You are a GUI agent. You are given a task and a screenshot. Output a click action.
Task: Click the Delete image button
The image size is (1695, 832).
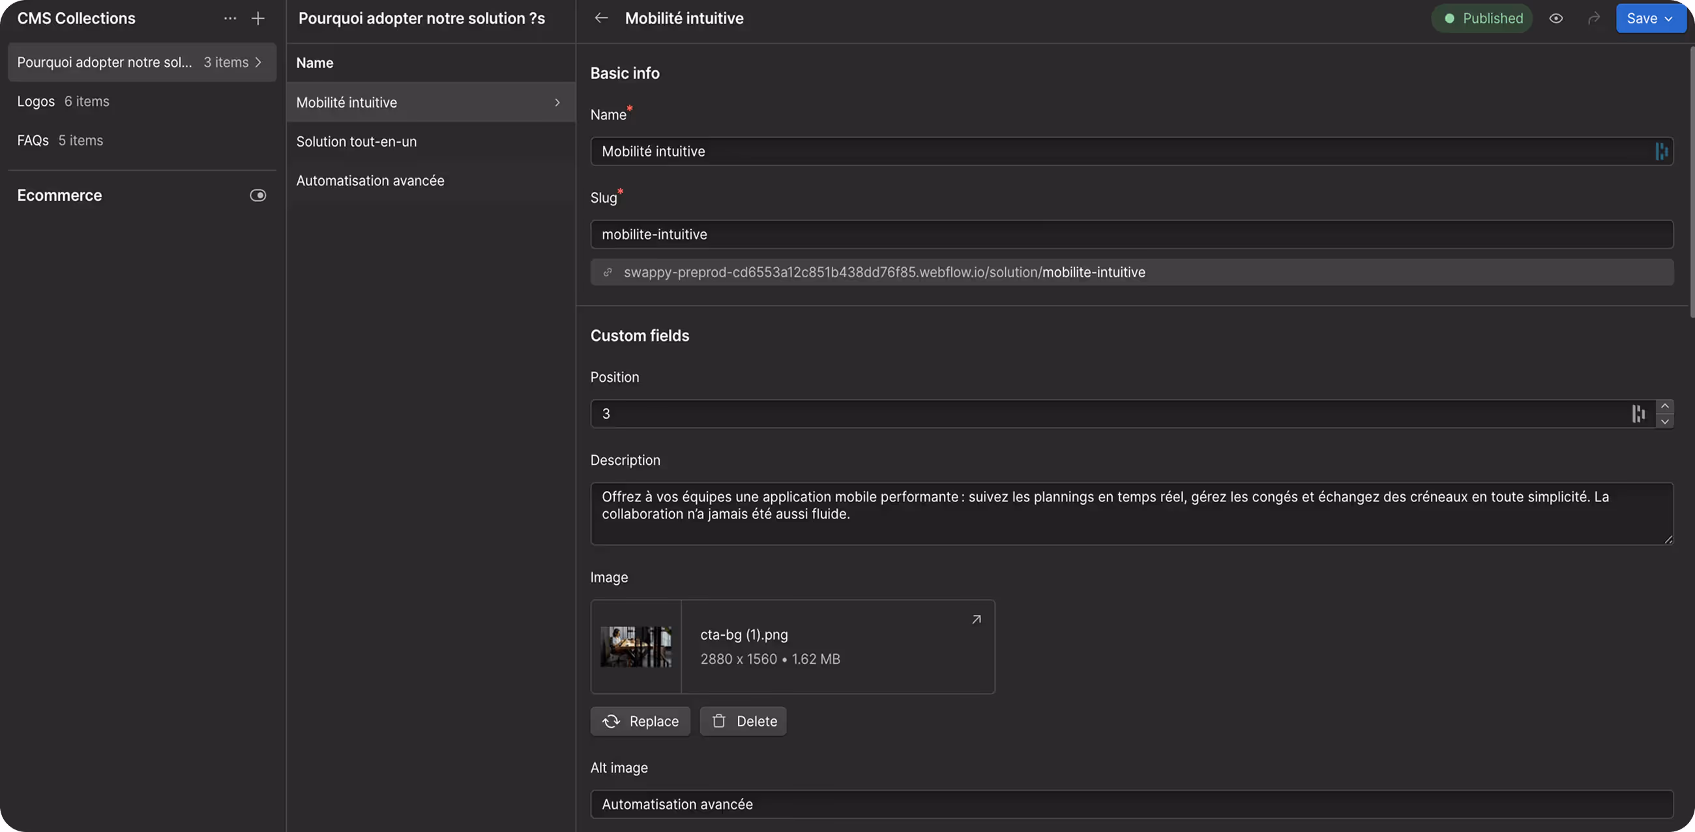point(743,721)
